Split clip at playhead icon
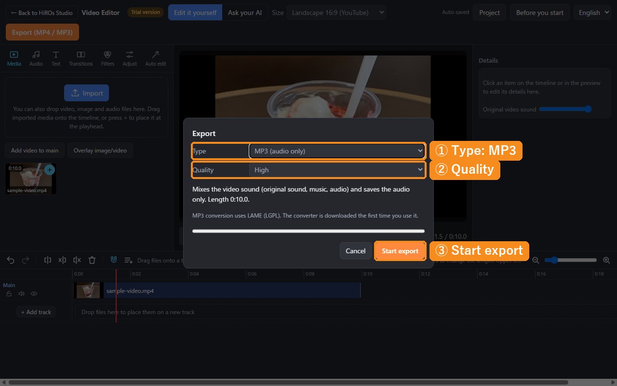Screen dimensions: 617x386 pos(48,260)
